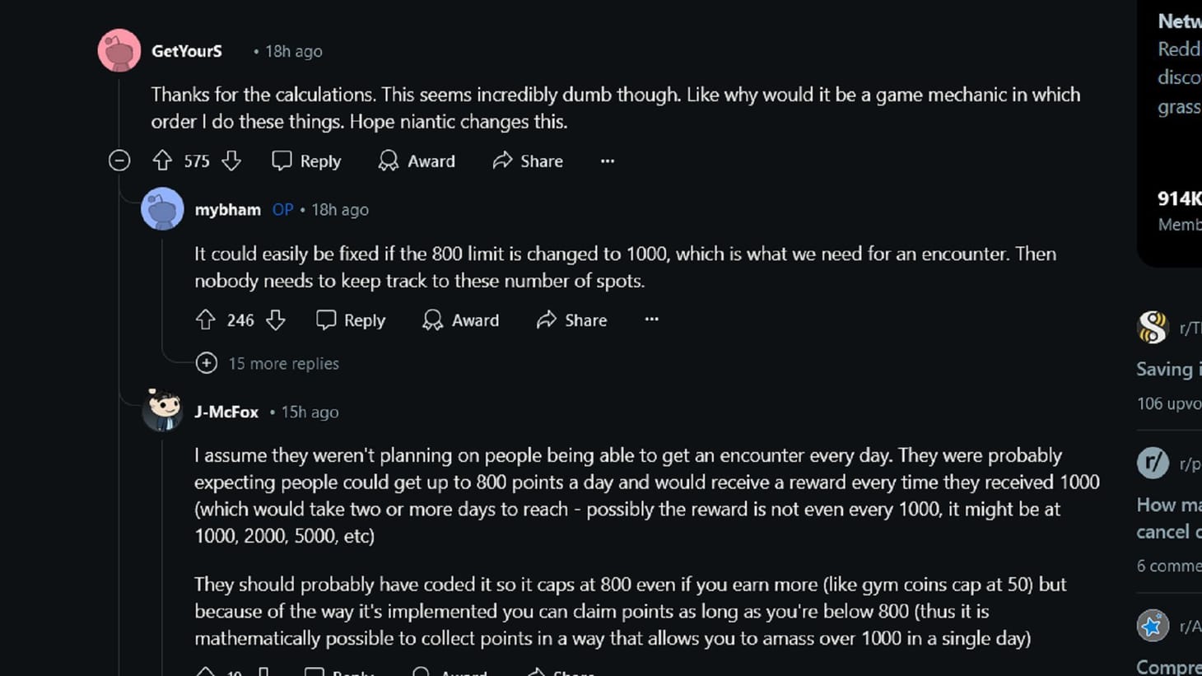Collapse the GetYourS comment thread
Viewport: 1202px width, 676px height.
point(119,161)
